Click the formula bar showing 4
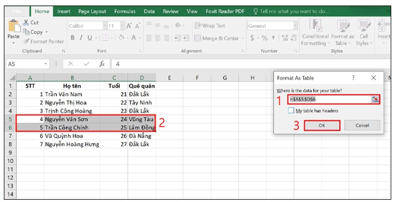 [250, 64]
